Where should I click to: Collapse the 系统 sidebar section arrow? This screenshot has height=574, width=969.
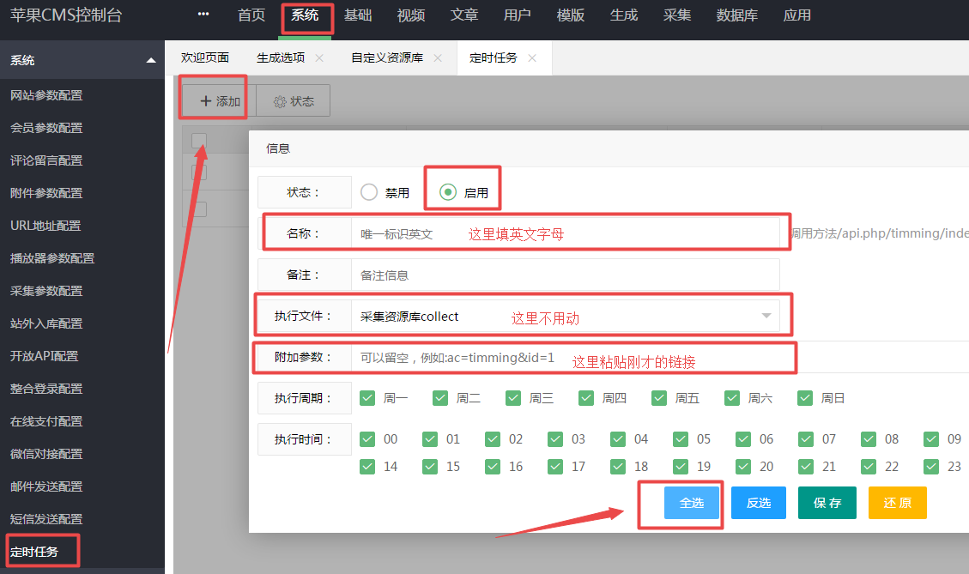tap(151, 61)
